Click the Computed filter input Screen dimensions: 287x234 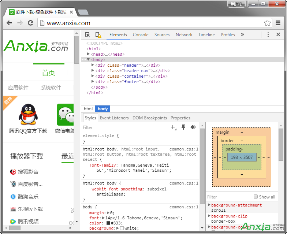[229, 197]
